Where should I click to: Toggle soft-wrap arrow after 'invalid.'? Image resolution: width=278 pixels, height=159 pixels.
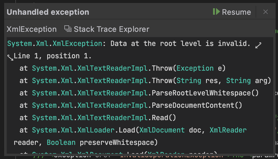[258, 45]
